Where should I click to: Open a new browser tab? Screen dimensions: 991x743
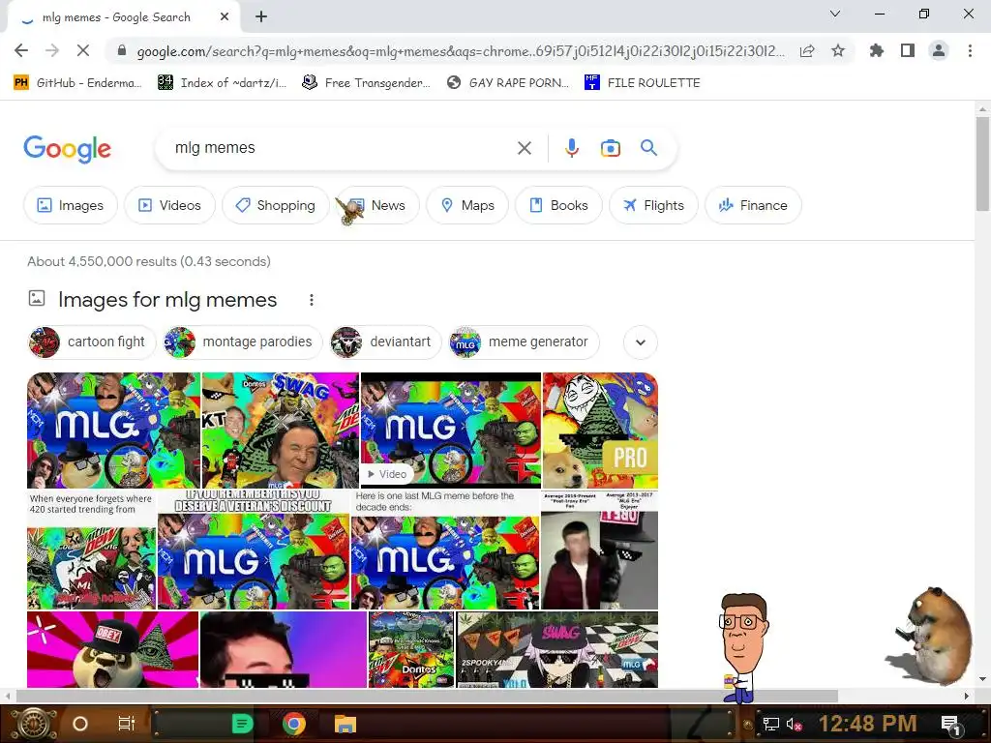pyautogui.click(x=261, y=17)
